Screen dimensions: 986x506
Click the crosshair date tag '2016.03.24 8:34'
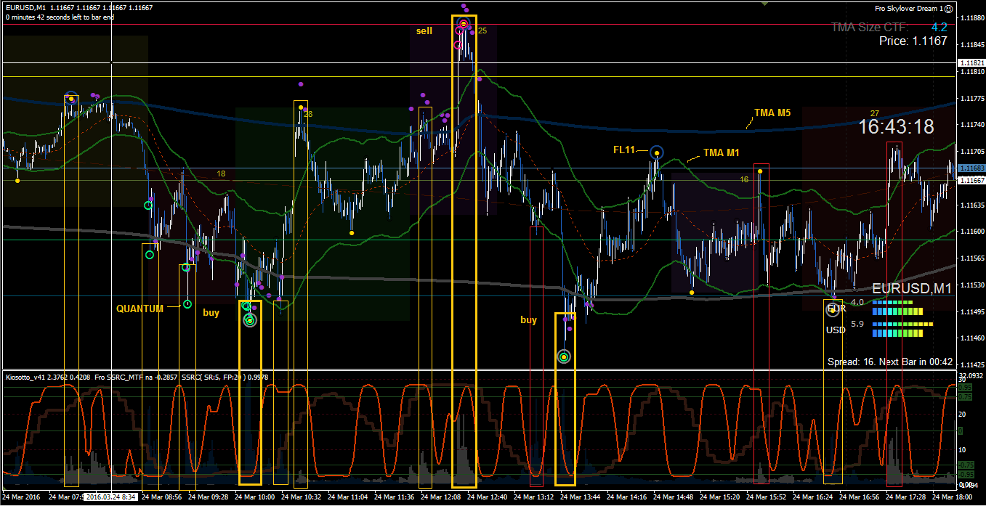point(111,497)
